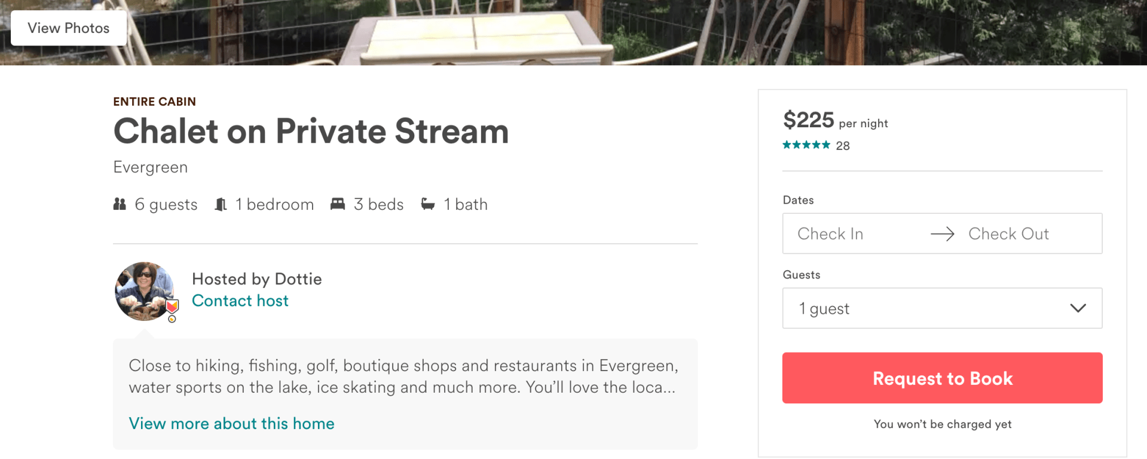Click the 28 reviews count

843,146
